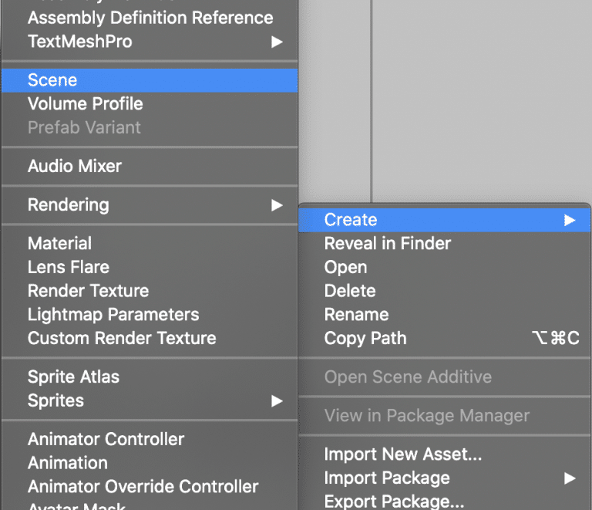Click Audio Mixer menu entry
This screenshot has height=510, width=592.
[x=150, y=166]
